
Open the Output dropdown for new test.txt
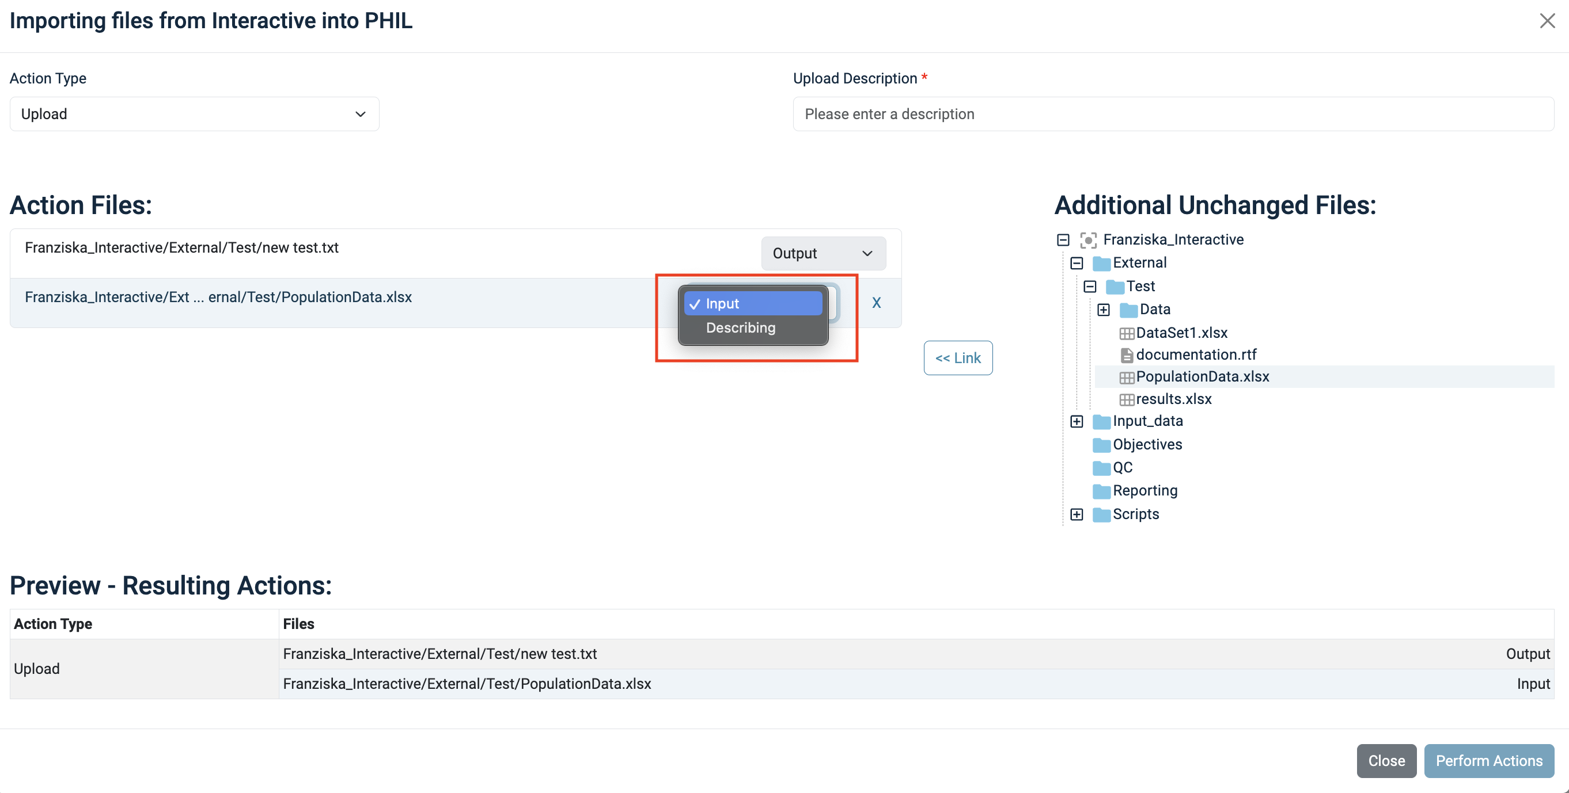click(823, 253)
